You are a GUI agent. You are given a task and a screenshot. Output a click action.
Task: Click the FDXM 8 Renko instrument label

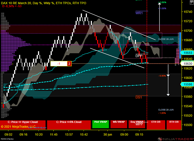tap(7, 139)
